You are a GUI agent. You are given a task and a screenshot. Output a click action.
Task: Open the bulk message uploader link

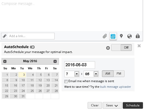point(116,87)
